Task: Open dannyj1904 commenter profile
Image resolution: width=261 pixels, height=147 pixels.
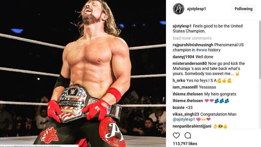Action: click(x=183, y=57)
